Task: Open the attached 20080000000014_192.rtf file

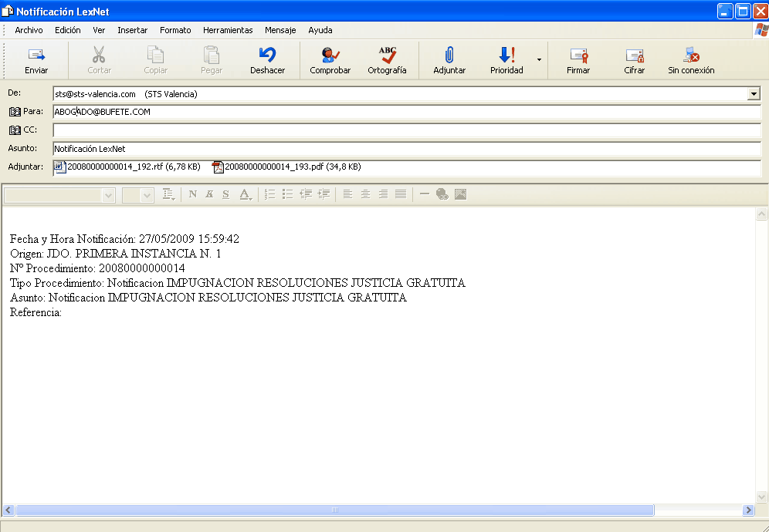Action: [x=127, y=167]
